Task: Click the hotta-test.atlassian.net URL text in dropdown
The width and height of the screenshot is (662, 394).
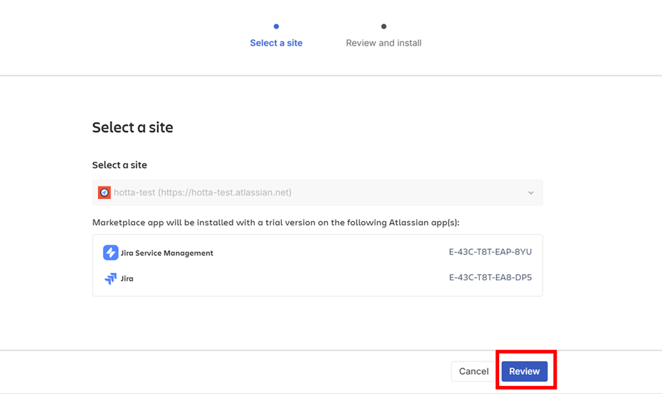Action: click(x=225, y=192)
